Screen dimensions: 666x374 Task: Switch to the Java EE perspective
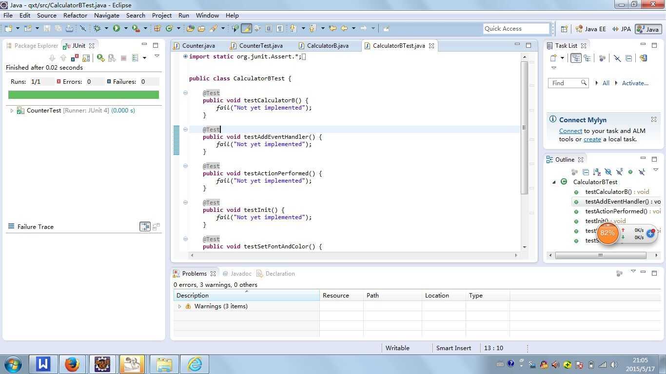[590, 29]
